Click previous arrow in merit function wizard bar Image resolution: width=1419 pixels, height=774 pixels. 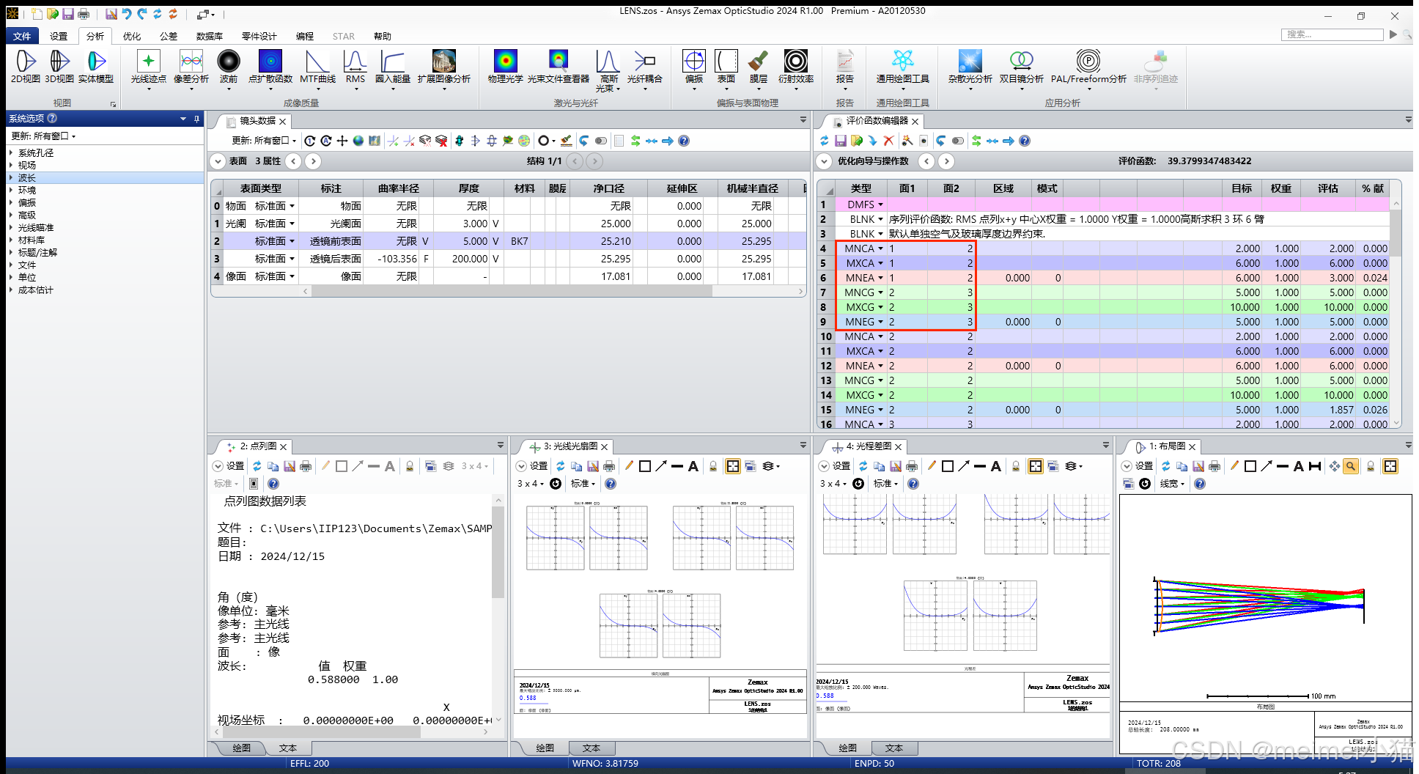(926, 161)
